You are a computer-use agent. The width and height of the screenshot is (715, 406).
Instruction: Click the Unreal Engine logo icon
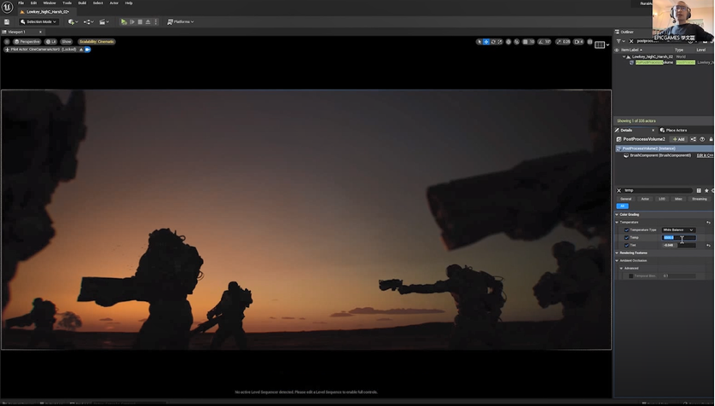click(x=7, y=7)
